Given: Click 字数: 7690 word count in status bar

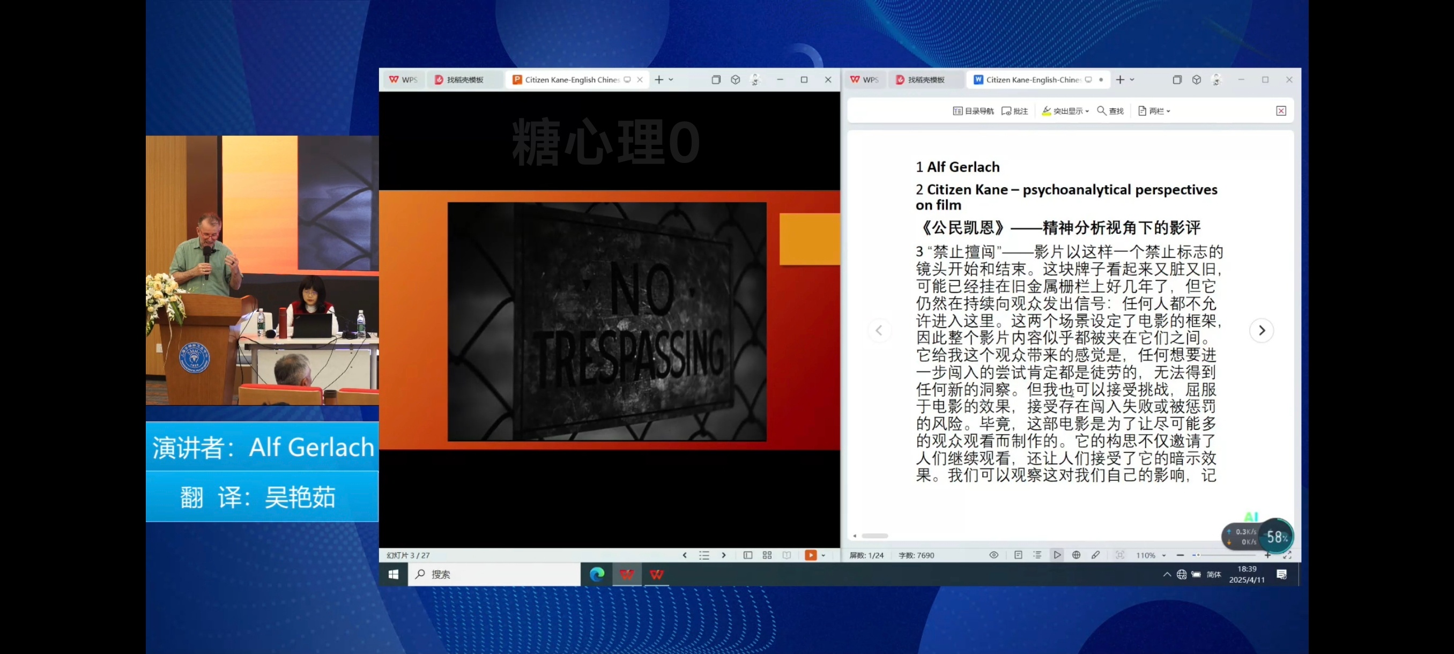Looking at the screenshot, I should click(916, 555).
